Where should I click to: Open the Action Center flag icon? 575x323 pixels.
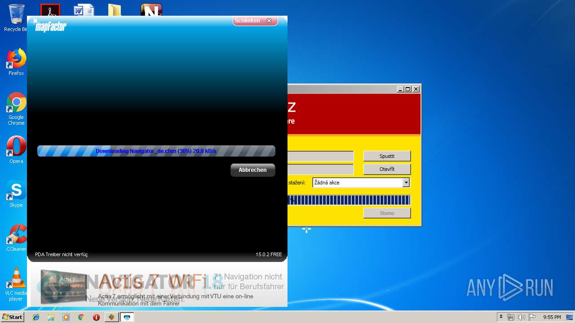coord(532,317)
